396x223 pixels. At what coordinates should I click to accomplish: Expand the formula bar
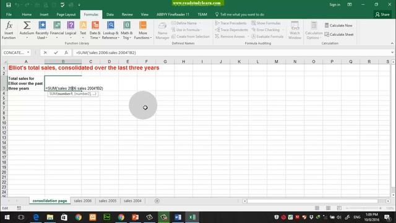click(x=392, y=53)
